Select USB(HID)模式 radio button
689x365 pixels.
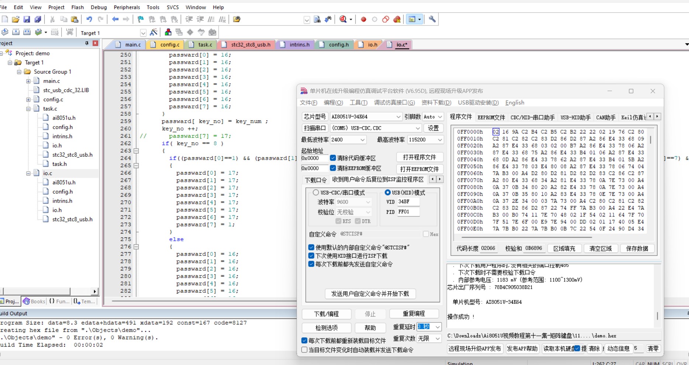pos(387,192)
